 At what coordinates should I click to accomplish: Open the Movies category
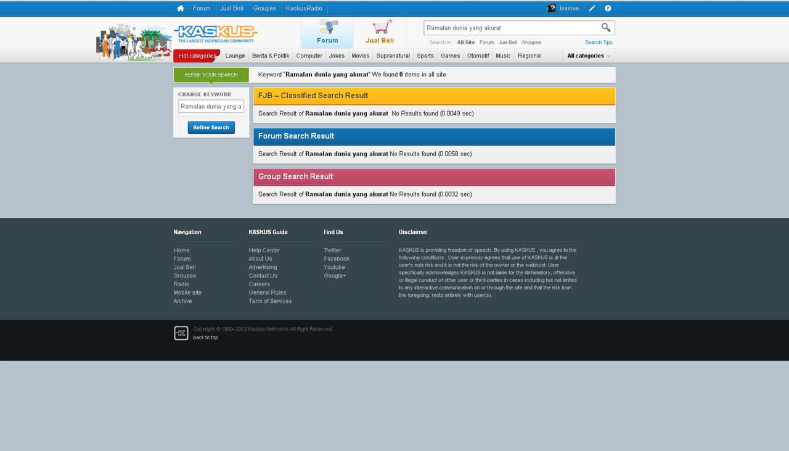[361, 56]
